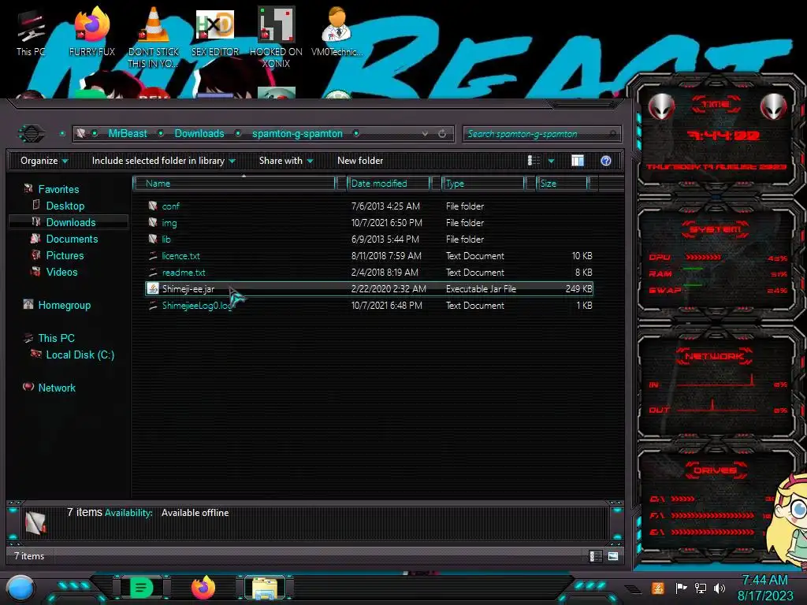Switch to details view in status bar
This screenshot has height=605, width=807.
click(x=596, y=556)
